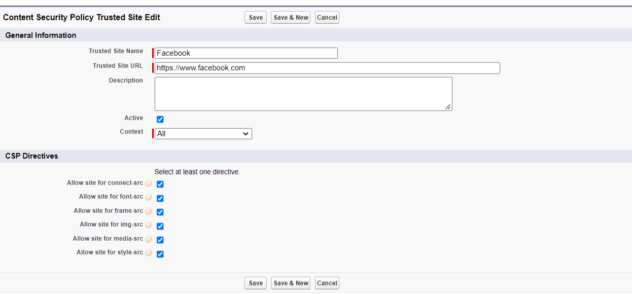Click help icon beside connect-src directive
The height and width of the screenshot is (294, 632).
point(148,183)
